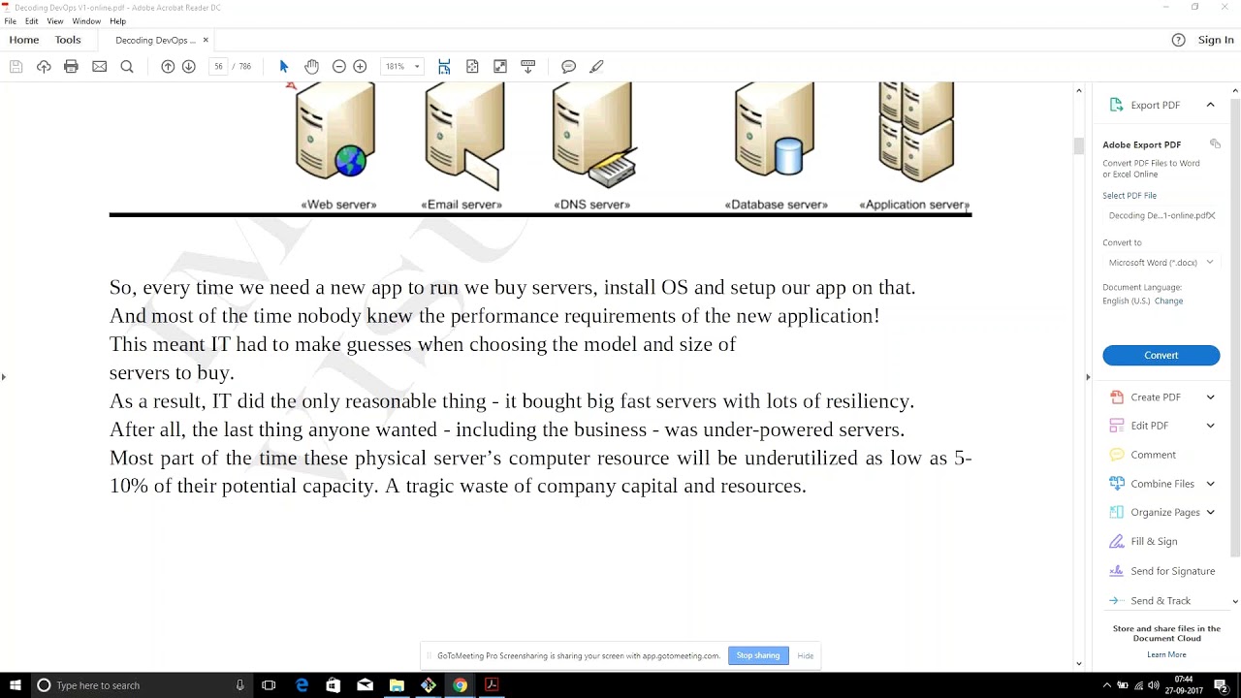
Task: Open the Fill & Sign tool
Action: pos(1154,541)
